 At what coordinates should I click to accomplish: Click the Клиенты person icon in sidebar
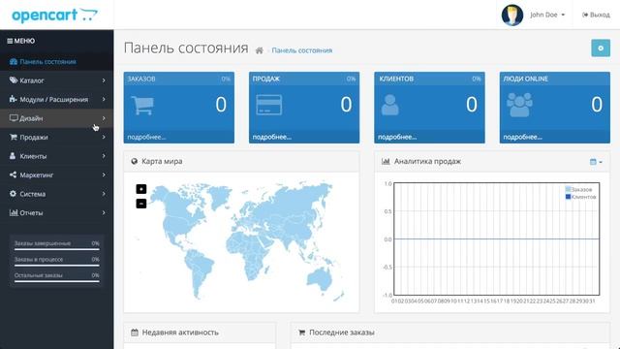pyautogui.click(x=13, y=155)
